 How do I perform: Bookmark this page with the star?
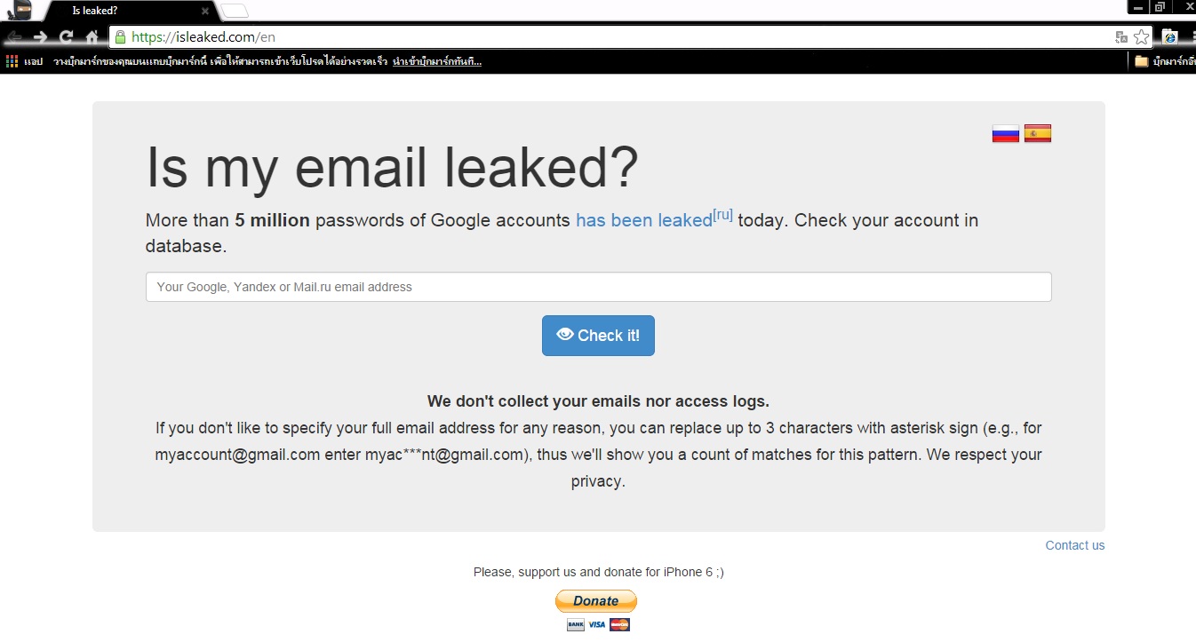tap(1142, 37)
